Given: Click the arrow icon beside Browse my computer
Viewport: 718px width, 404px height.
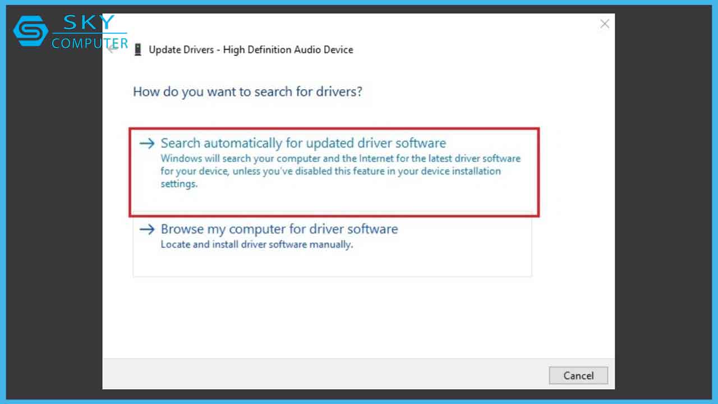Looking at the screenshot, I should pos(147,229).
